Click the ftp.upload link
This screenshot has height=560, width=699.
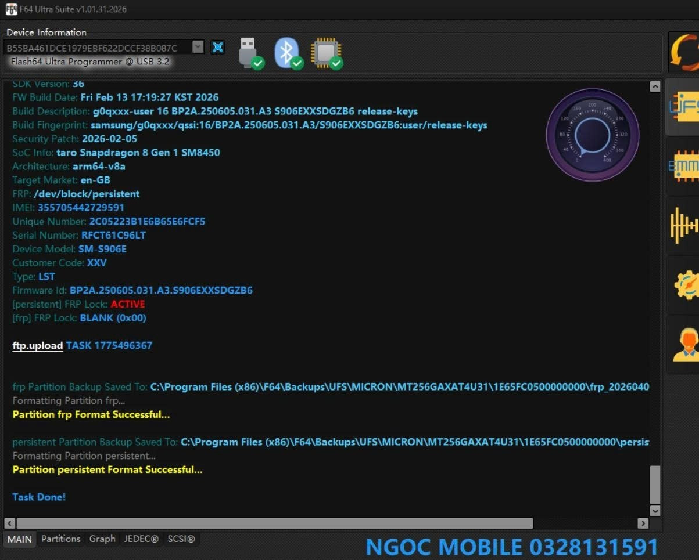(x=38, y=346)
